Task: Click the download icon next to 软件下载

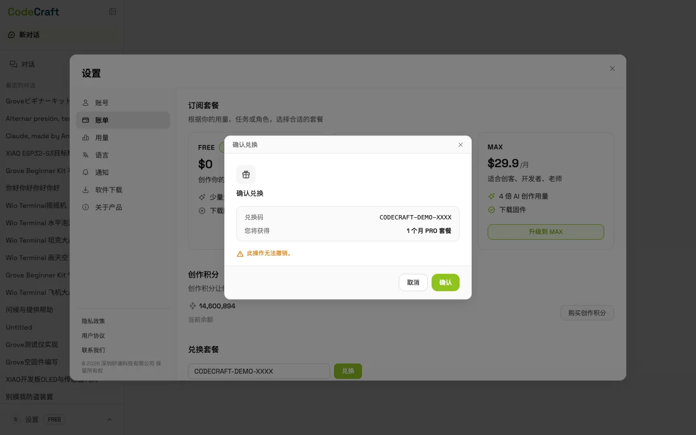Action: coord(86,190)
